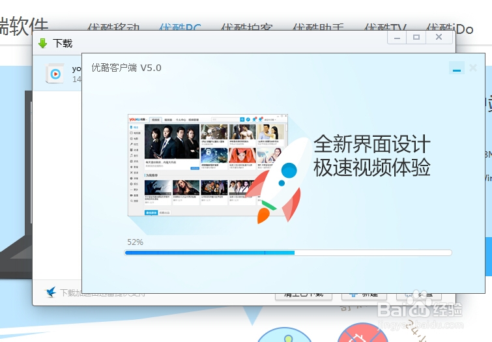
Task: Open the 优酷移动 tab on webpage
Action: click(x=113, y=27)
